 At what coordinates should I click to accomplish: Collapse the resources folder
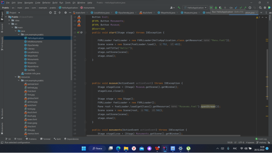coord(16,77)
